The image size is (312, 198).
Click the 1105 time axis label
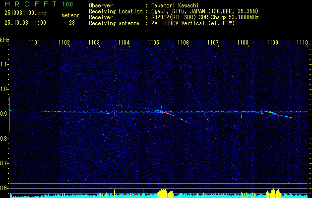pyautogui.click(x=154, y=42)
